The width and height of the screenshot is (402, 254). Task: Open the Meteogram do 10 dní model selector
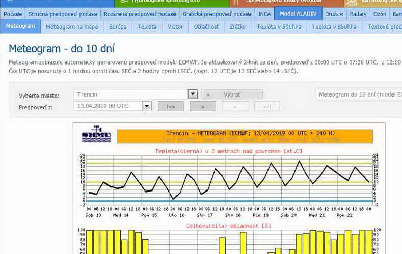click(358, 94)
